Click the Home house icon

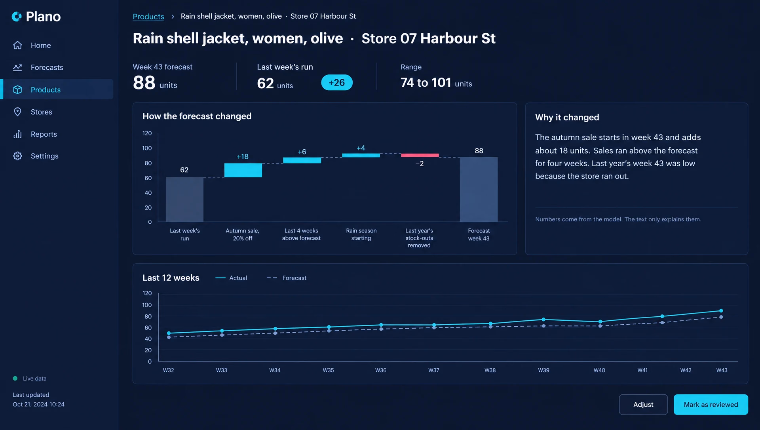pyautogui.click(x=17, y=45)
